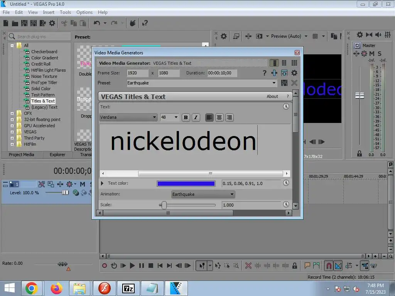395x296 pixels.
Task: Click track Level slider handle
Action: tap(65, 193)
